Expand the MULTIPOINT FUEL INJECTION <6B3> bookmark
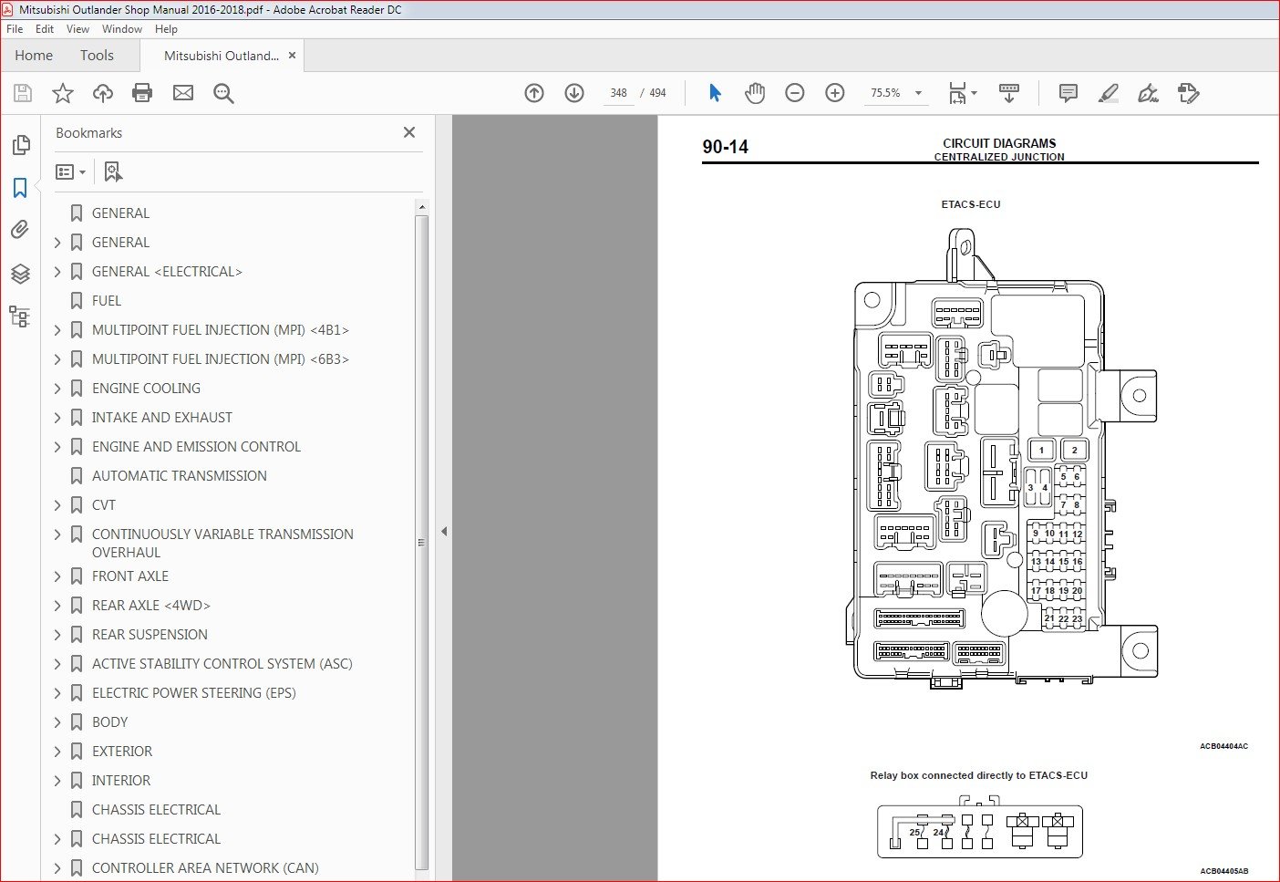This screenshot has height=882, width=1280. tap(57, 359)
